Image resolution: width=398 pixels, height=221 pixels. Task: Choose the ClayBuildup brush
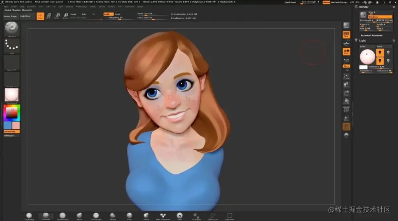pos(29,216)
